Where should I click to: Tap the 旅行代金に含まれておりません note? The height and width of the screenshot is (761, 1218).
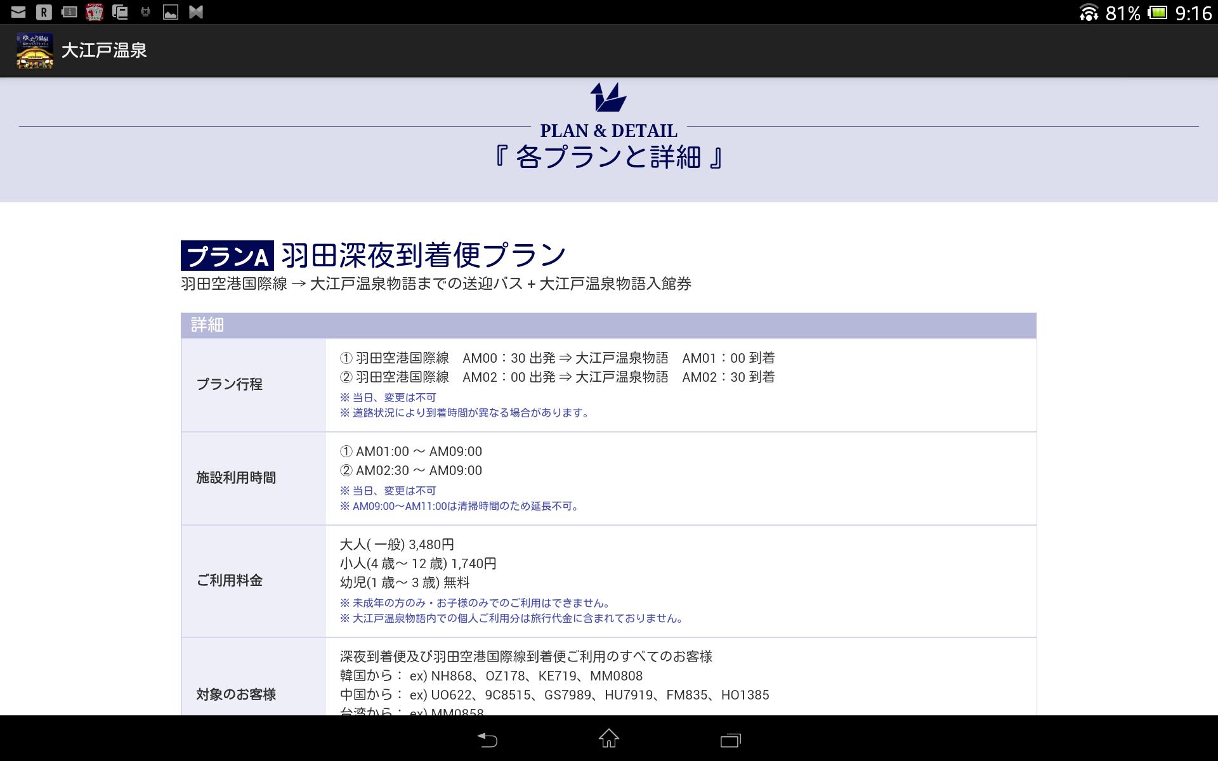point(513,618)
